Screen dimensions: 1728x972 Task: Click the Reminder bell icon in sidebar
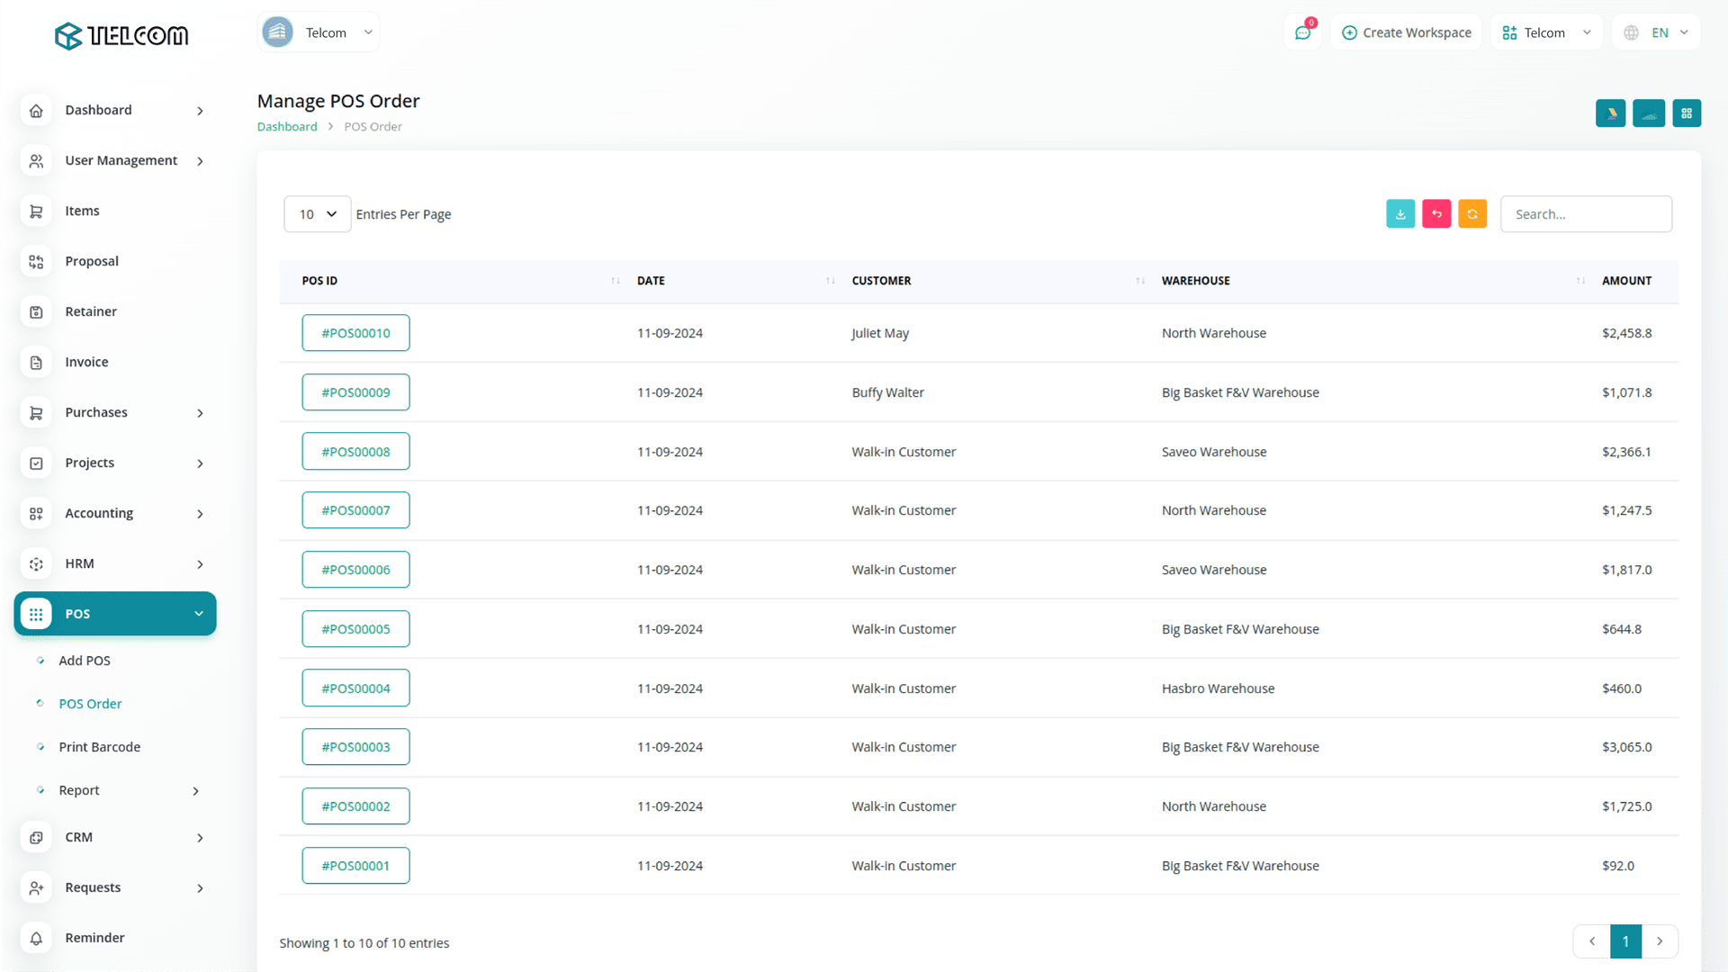pyautogui.click(x=36, y=938)
